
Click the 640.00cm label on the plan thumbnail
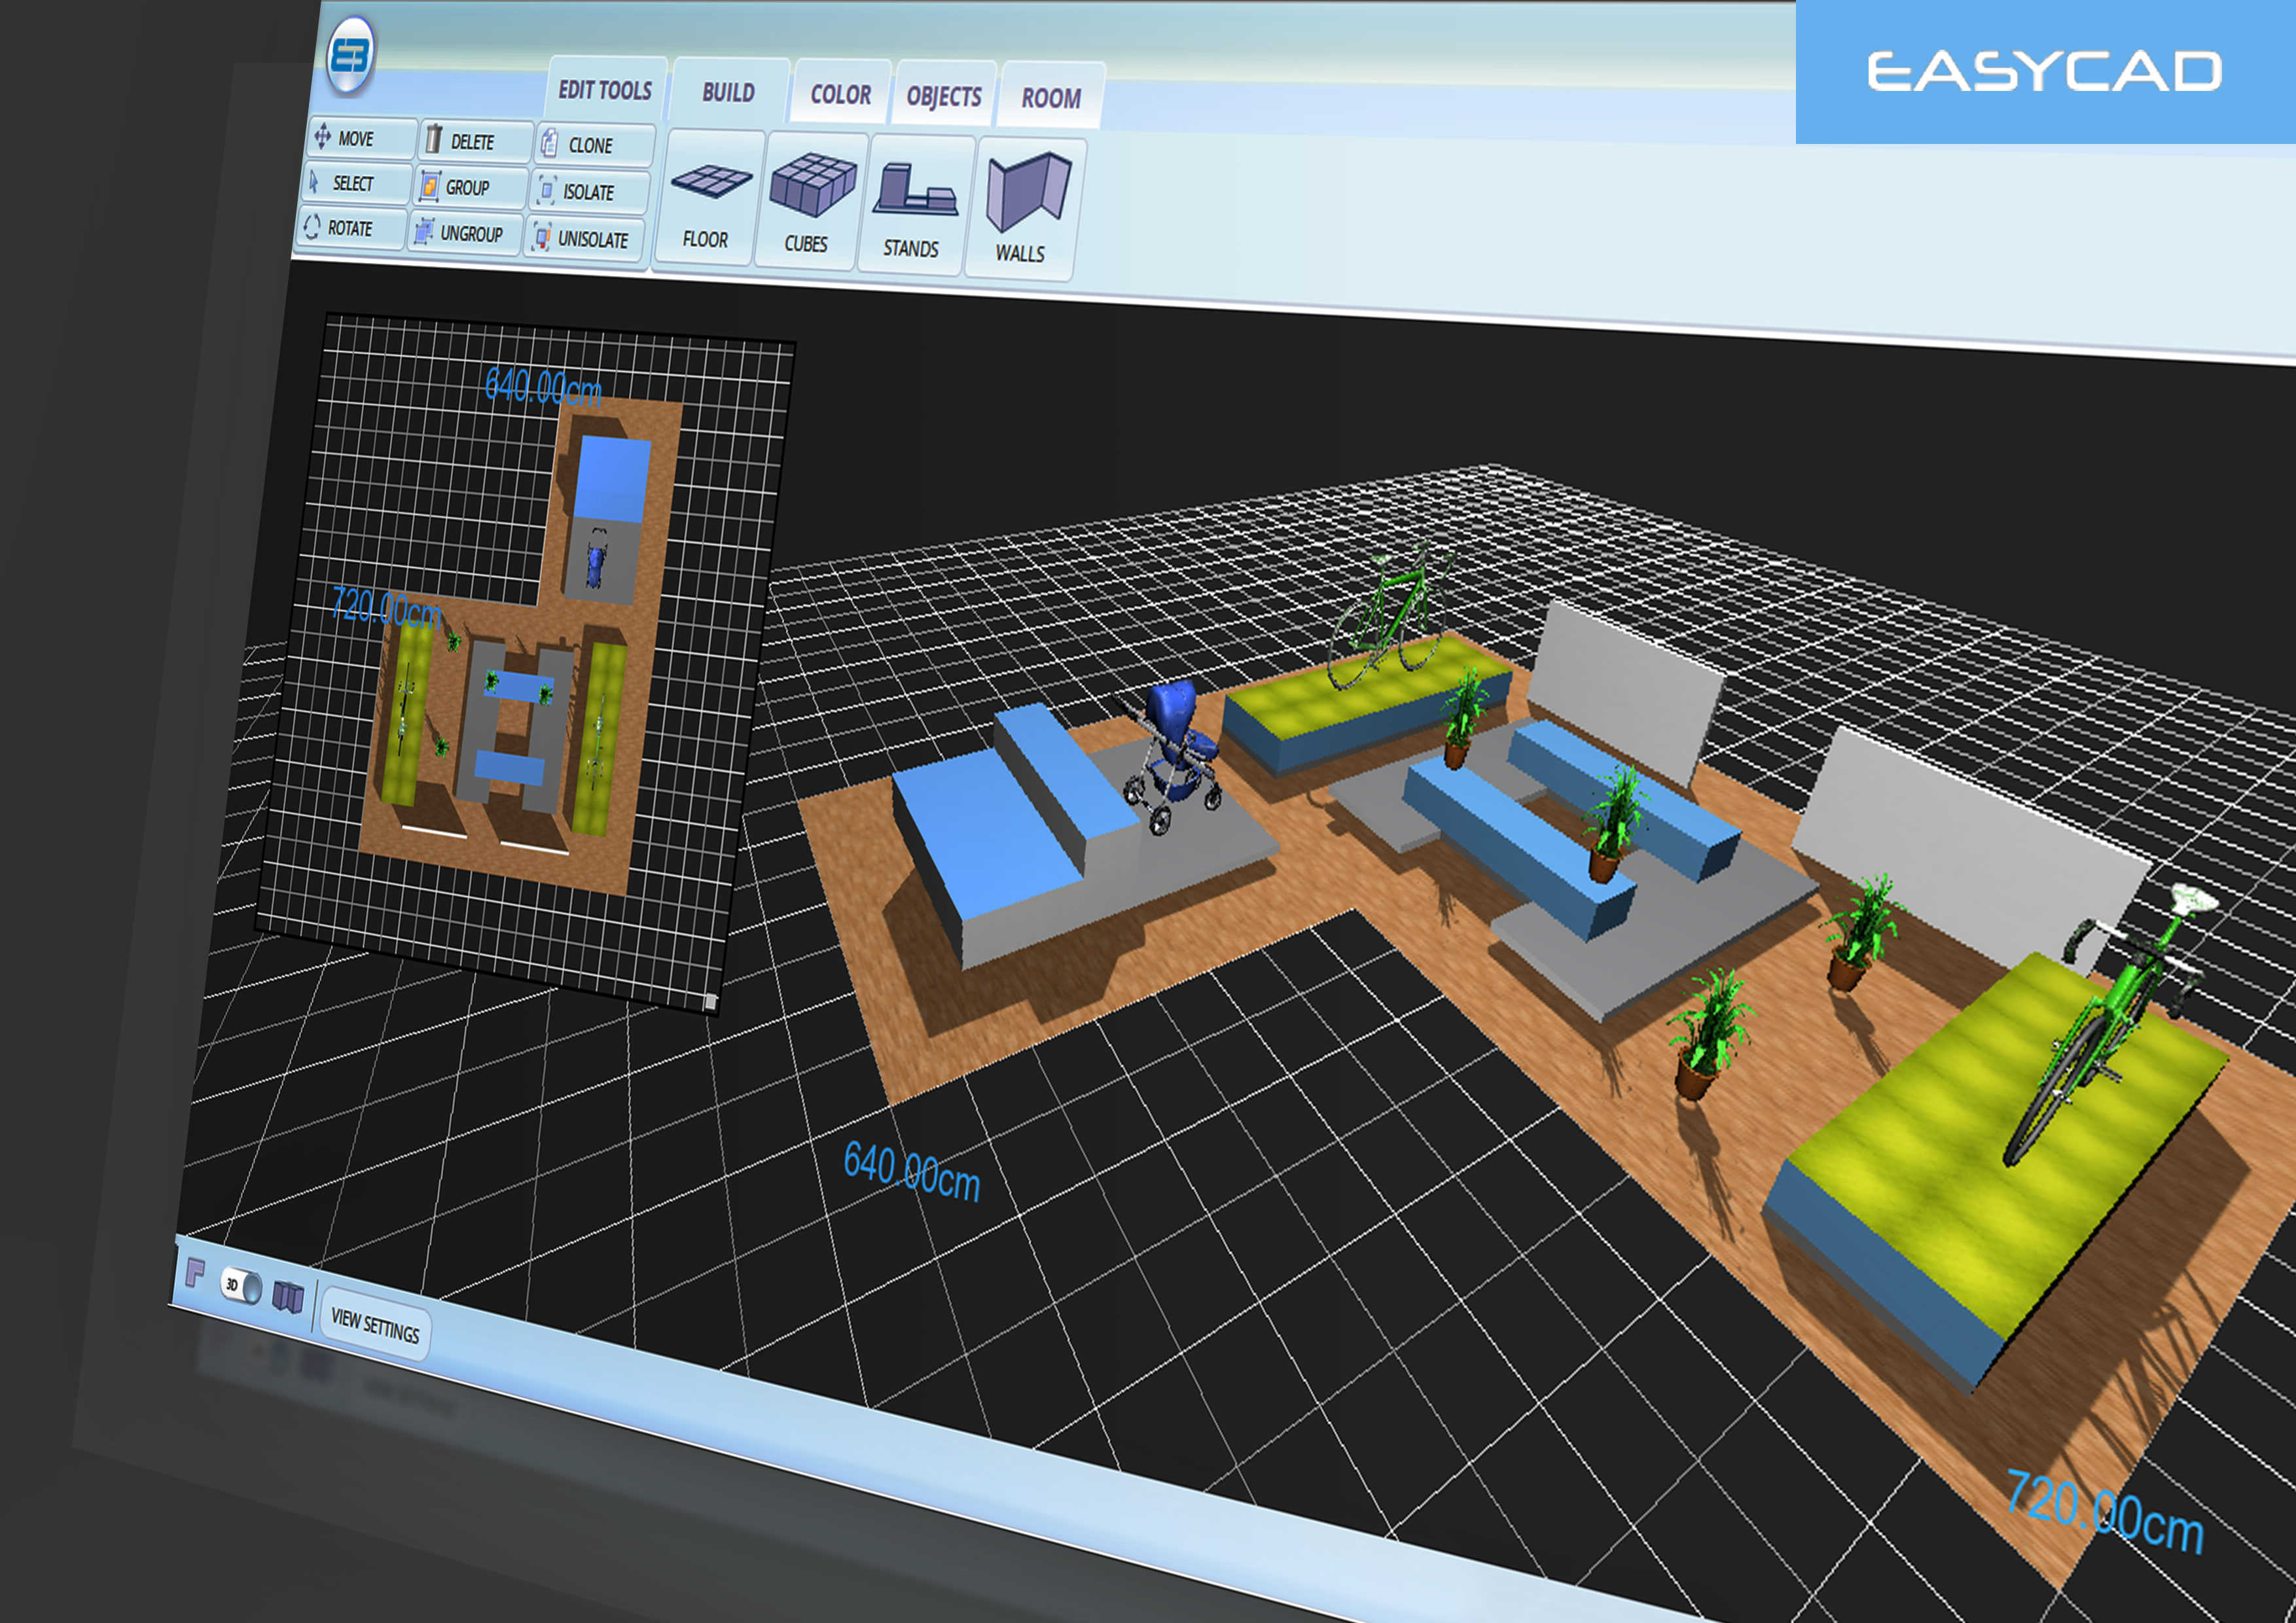[543, 387]
